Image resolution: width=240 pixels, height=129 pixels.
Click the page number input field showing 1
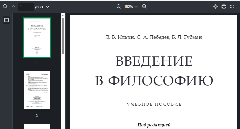[26, 7]
